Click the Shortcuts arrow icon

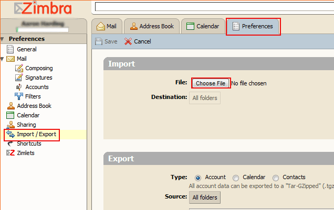(x=10, y=143)
